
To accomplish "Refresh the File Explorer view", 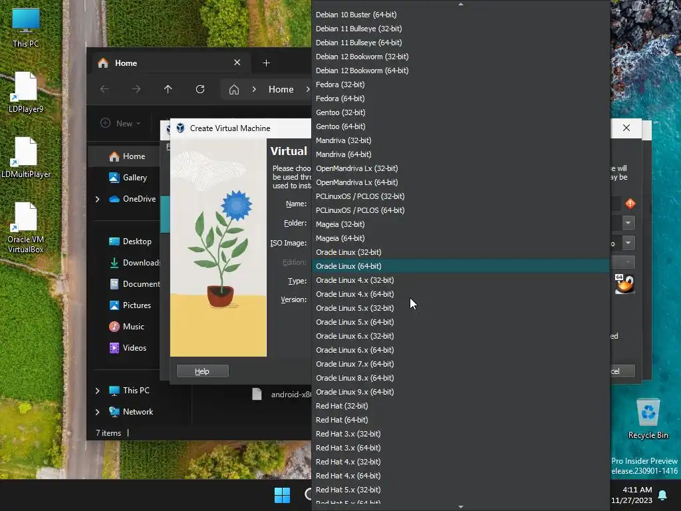I will [x=200, y=89].
